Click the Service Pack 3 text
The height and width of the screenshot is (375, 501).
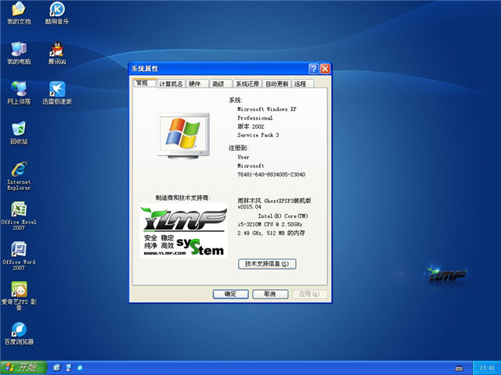coord(258,135)
